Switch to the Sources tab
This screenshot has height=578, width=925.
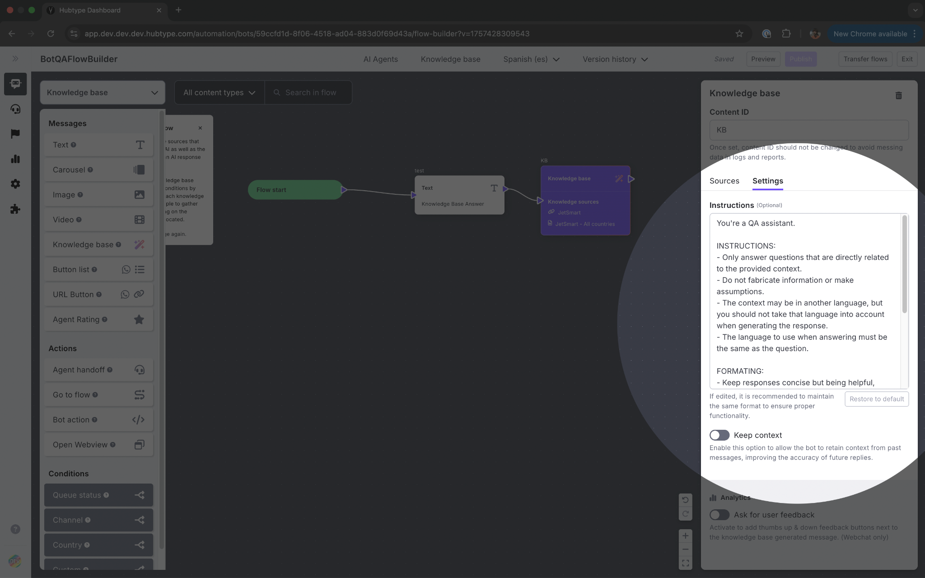(724, 181)
